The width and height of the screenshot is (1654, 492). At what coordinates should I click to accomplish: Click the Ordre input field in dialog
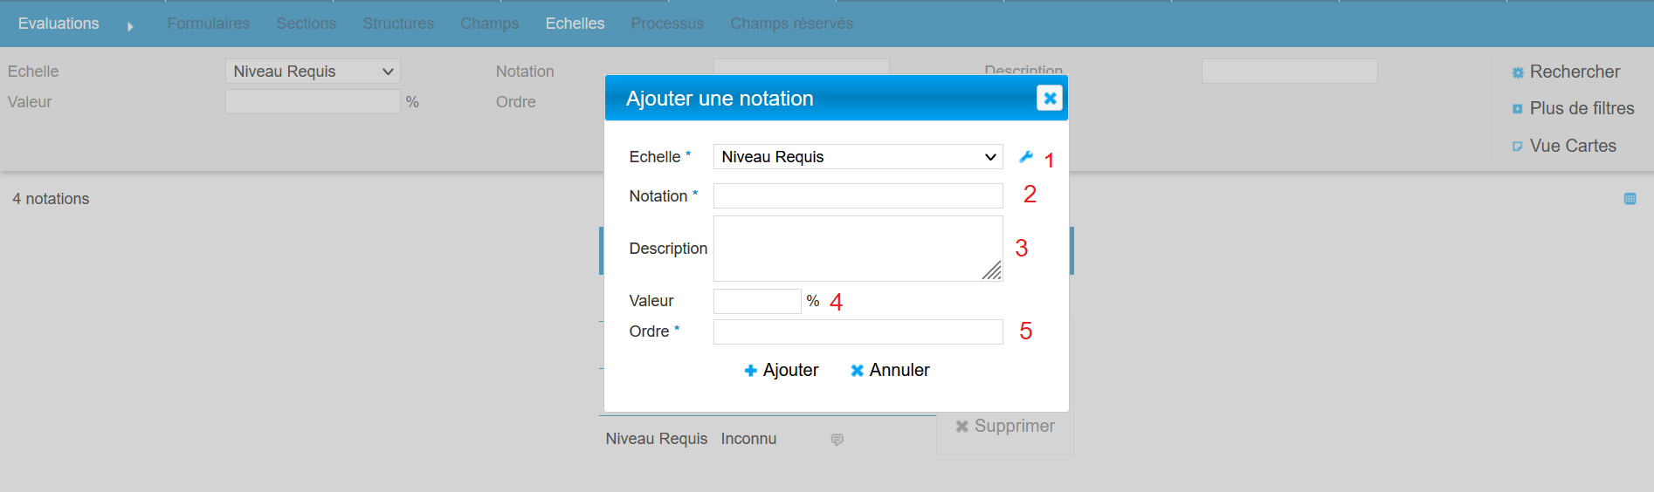(858, 332)
